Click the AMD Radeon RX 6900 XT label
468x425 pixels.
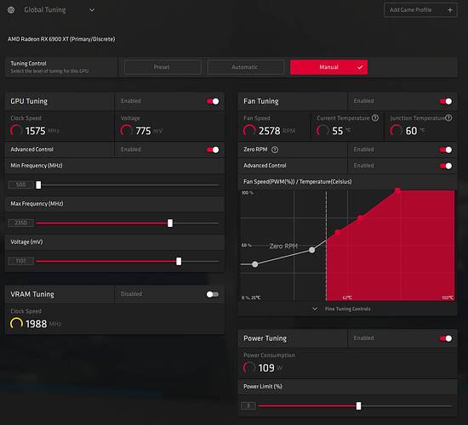[x=61, y=39]
